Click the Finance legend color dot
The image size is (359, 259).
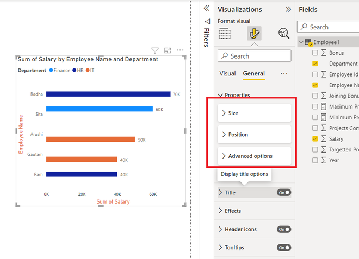coord(51,70)
